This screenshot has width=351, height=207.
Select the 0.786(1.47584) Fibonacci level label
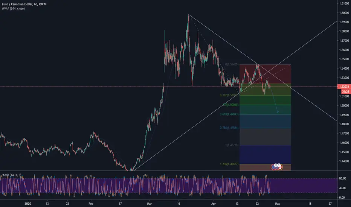229,128
